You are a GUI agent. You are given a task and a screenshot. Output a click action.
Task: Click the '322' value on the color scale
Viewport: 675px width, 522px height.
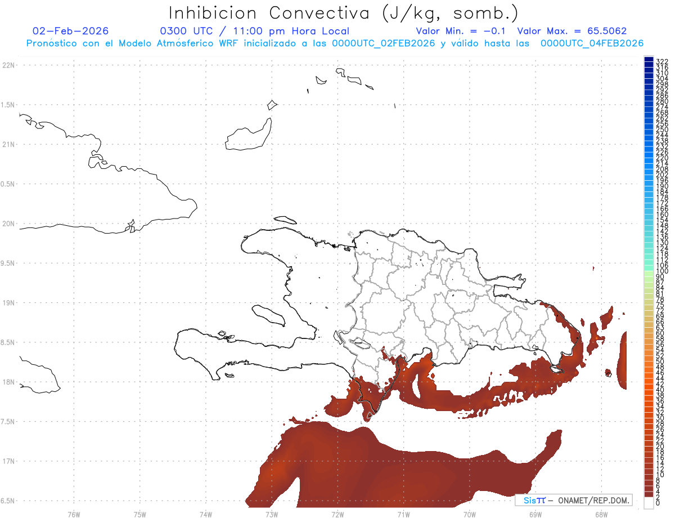click(x=661, y=61)
